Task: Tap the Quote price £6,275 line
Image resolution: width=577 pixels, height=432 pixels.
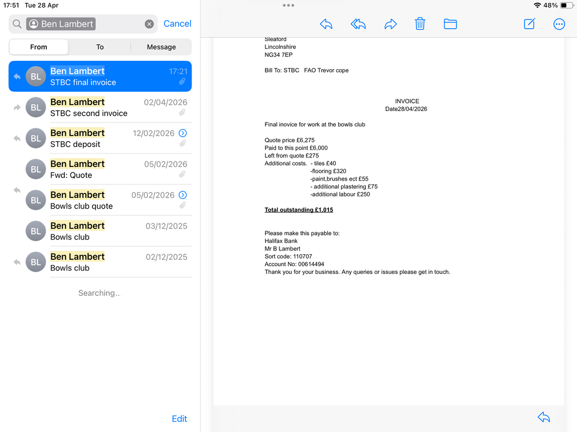Action: 290,140
